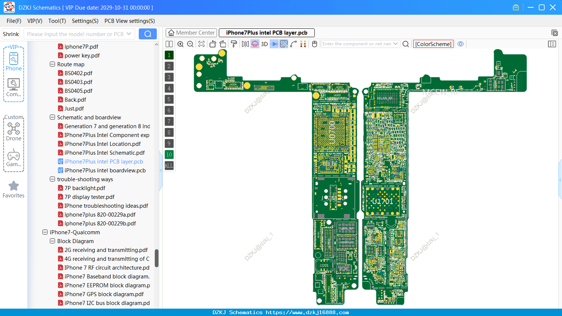Open BS0402.pdf route map
562x316 pixels.
pyautogui.click(x=75, y=73)
